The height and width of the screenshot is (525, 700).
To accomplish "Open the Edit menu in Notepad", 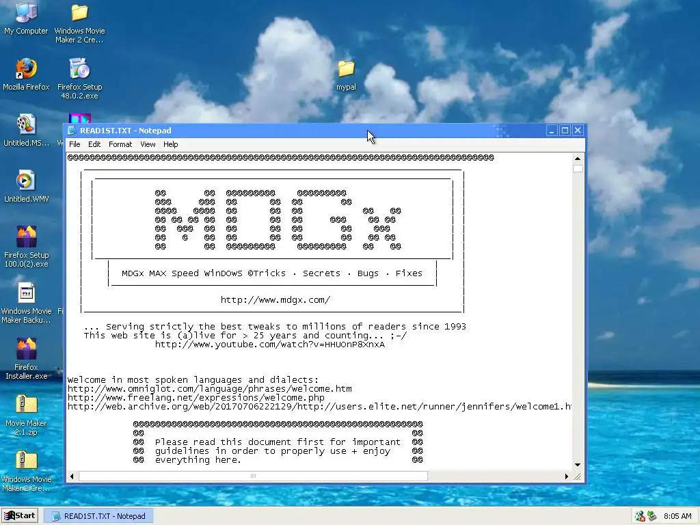I will 94,144.
